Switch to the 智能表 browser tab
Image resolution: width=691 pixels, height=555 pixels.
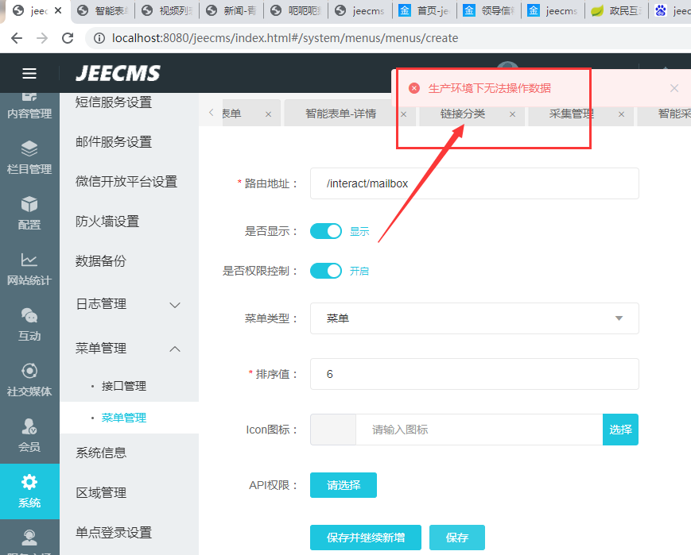tap(103, 10)
